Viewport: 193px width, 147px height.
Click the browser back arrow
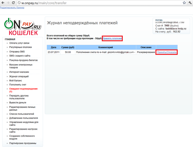3,3
